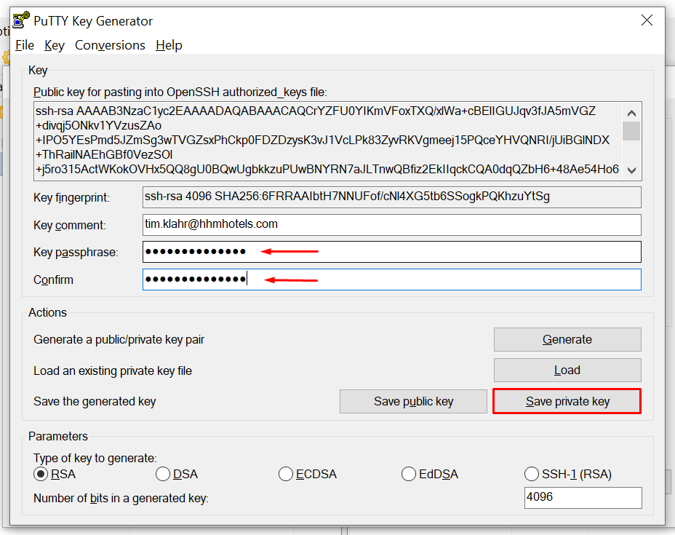This screenshot has height=535, width=675.
Task: Click 'Number of bits in a generated key:' label
Action: pos(121,499)
